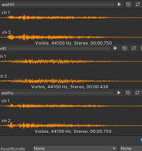Click the wattu preview title bar

[x=57, y=93]
